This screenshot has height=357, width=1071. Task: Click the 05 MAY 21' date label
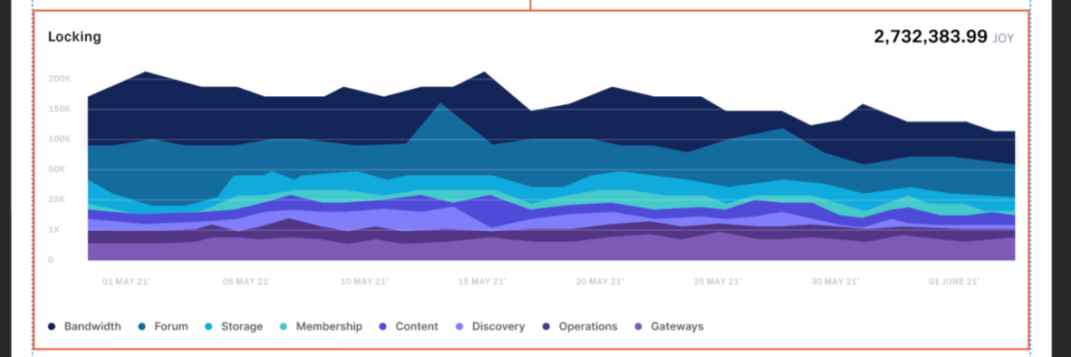click(x=246, y=281)
